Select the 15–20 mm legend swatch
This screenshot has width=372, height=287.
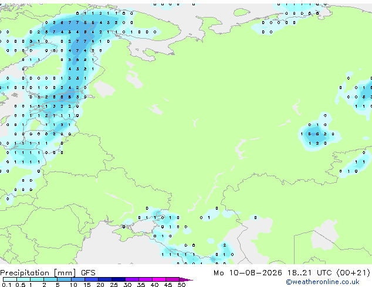(x=92, y=279)
